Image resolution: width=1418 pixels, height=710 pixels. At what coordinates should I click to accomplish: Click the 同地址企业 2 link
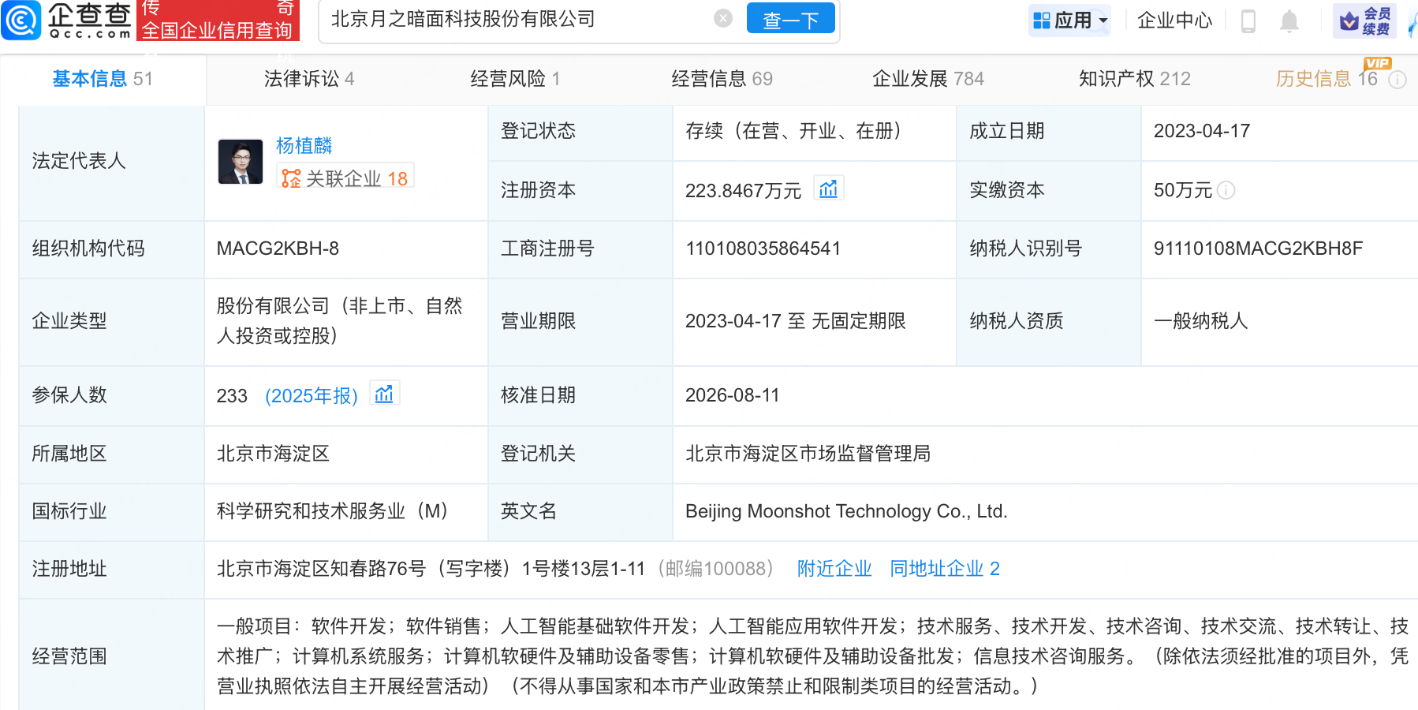(x=945, y=569)
